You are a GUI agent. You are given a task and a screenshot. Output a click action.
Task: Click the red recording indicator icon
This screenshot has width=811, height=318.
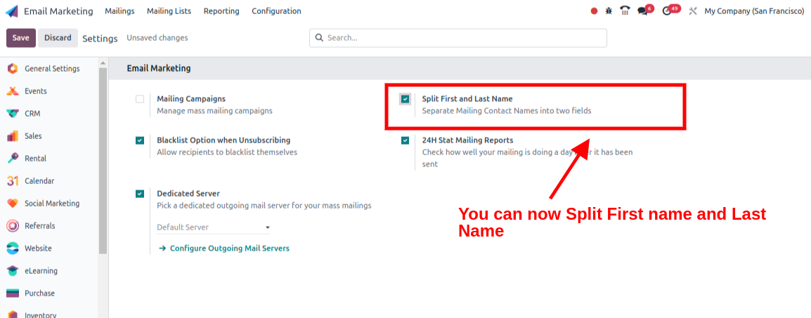tap(595, 11)
